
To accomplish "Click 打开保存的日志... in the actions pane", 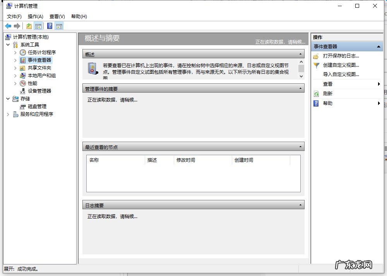I will [341, 56].
